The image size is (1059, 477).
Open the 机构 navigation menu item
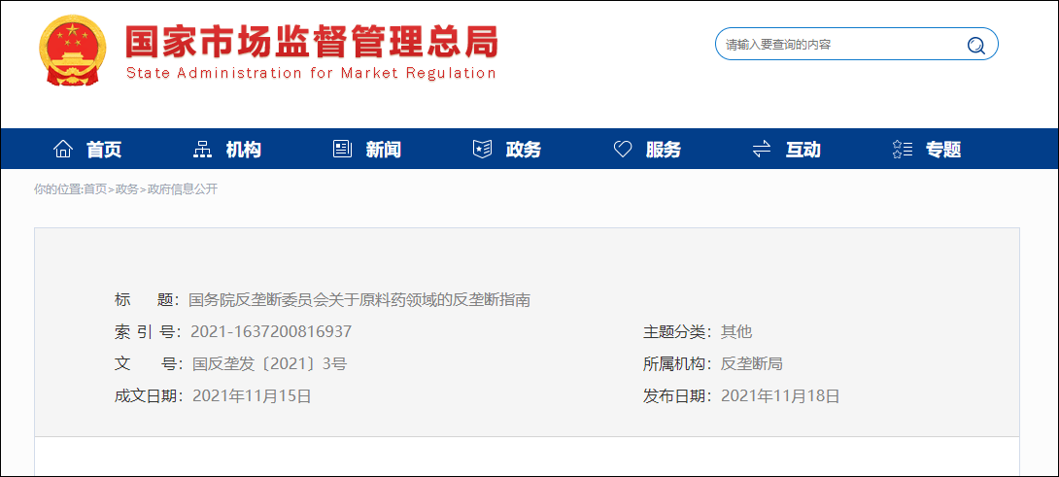[x=244, y=150]
